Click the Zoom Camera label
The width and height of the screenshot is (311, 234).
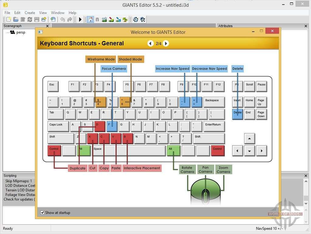(x=223, y=169)
